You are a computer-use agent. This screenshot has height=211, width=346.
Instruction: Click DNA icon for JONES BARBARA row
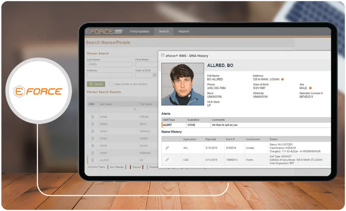coord(93,153)
